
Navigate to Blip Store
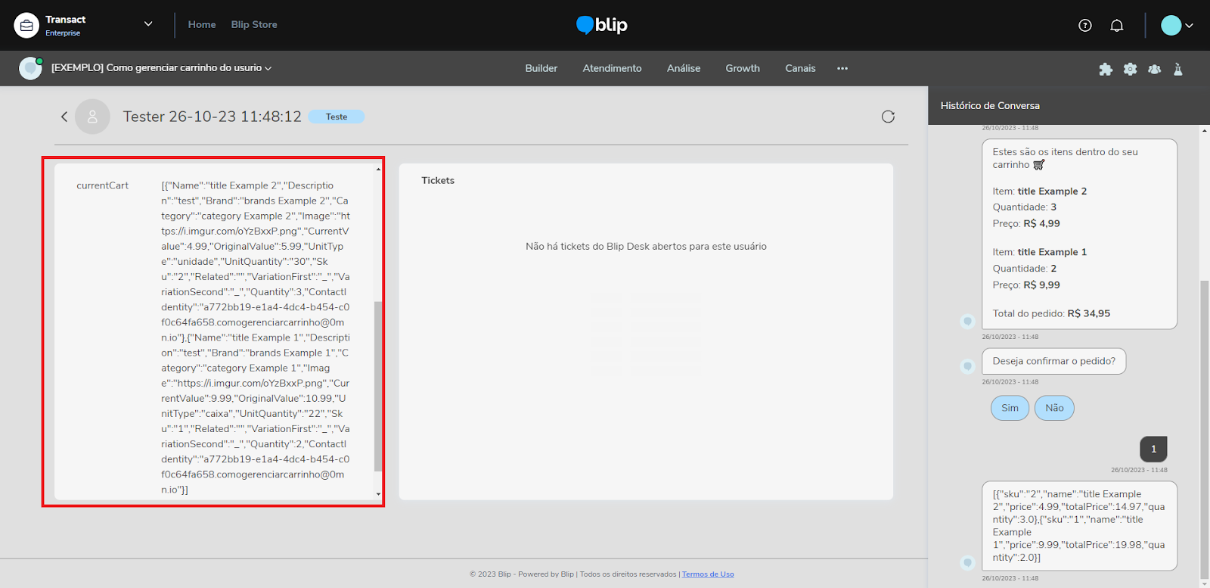[254, 25]
